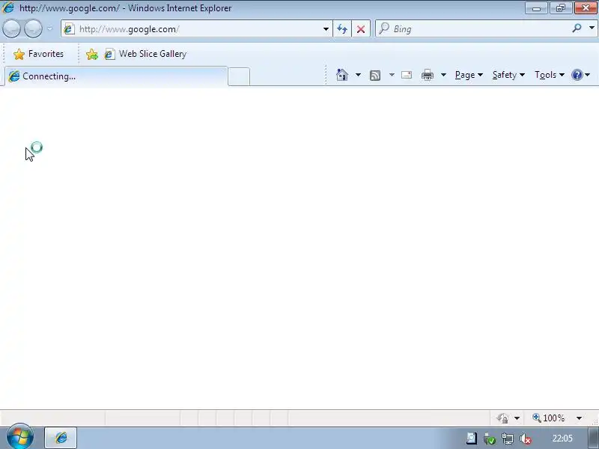Expand the Home button dropdown arrow

pos(358,75)
